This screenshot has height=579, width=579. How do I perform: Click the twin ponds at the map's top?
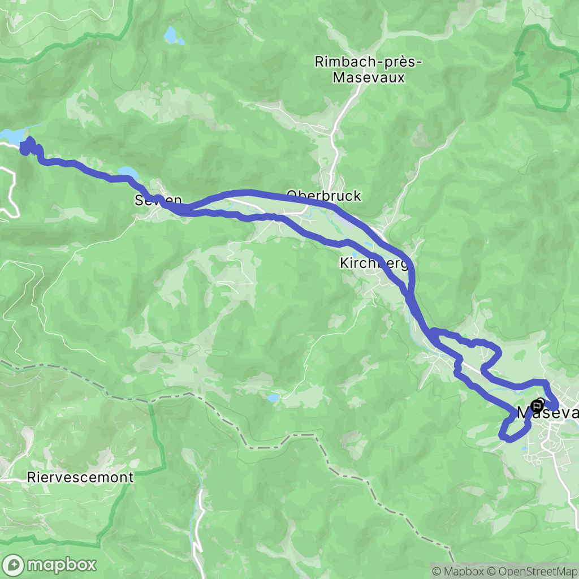tap(172, 36)
